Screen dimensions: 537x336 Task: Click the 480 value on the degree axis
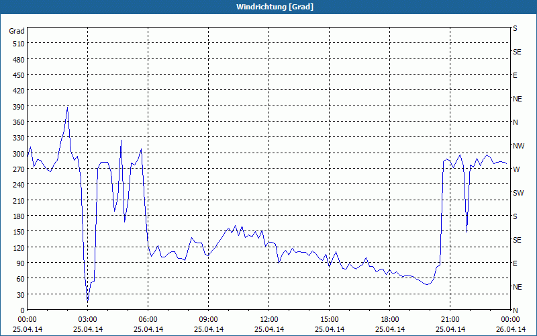[x=19, y=60]
